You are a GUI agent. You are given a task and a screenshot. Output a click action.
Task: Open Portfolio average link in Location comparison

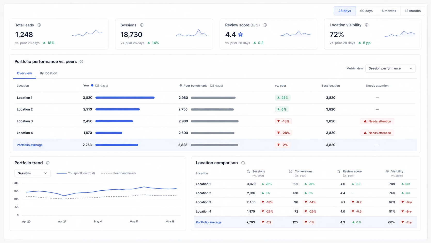click(x=209, y=222)
